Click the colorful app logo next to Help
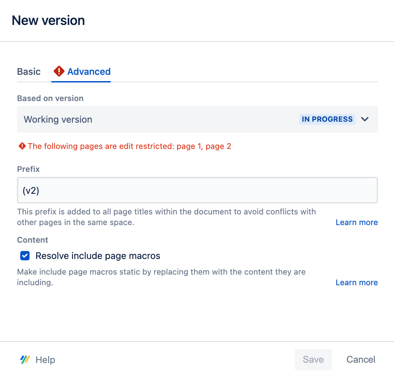The image size is (394, 376). (26, 359)
